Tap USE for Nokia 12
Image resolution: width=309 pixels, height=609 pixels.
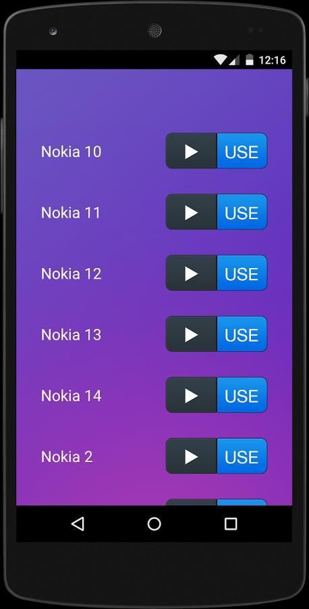coord(242,273)
